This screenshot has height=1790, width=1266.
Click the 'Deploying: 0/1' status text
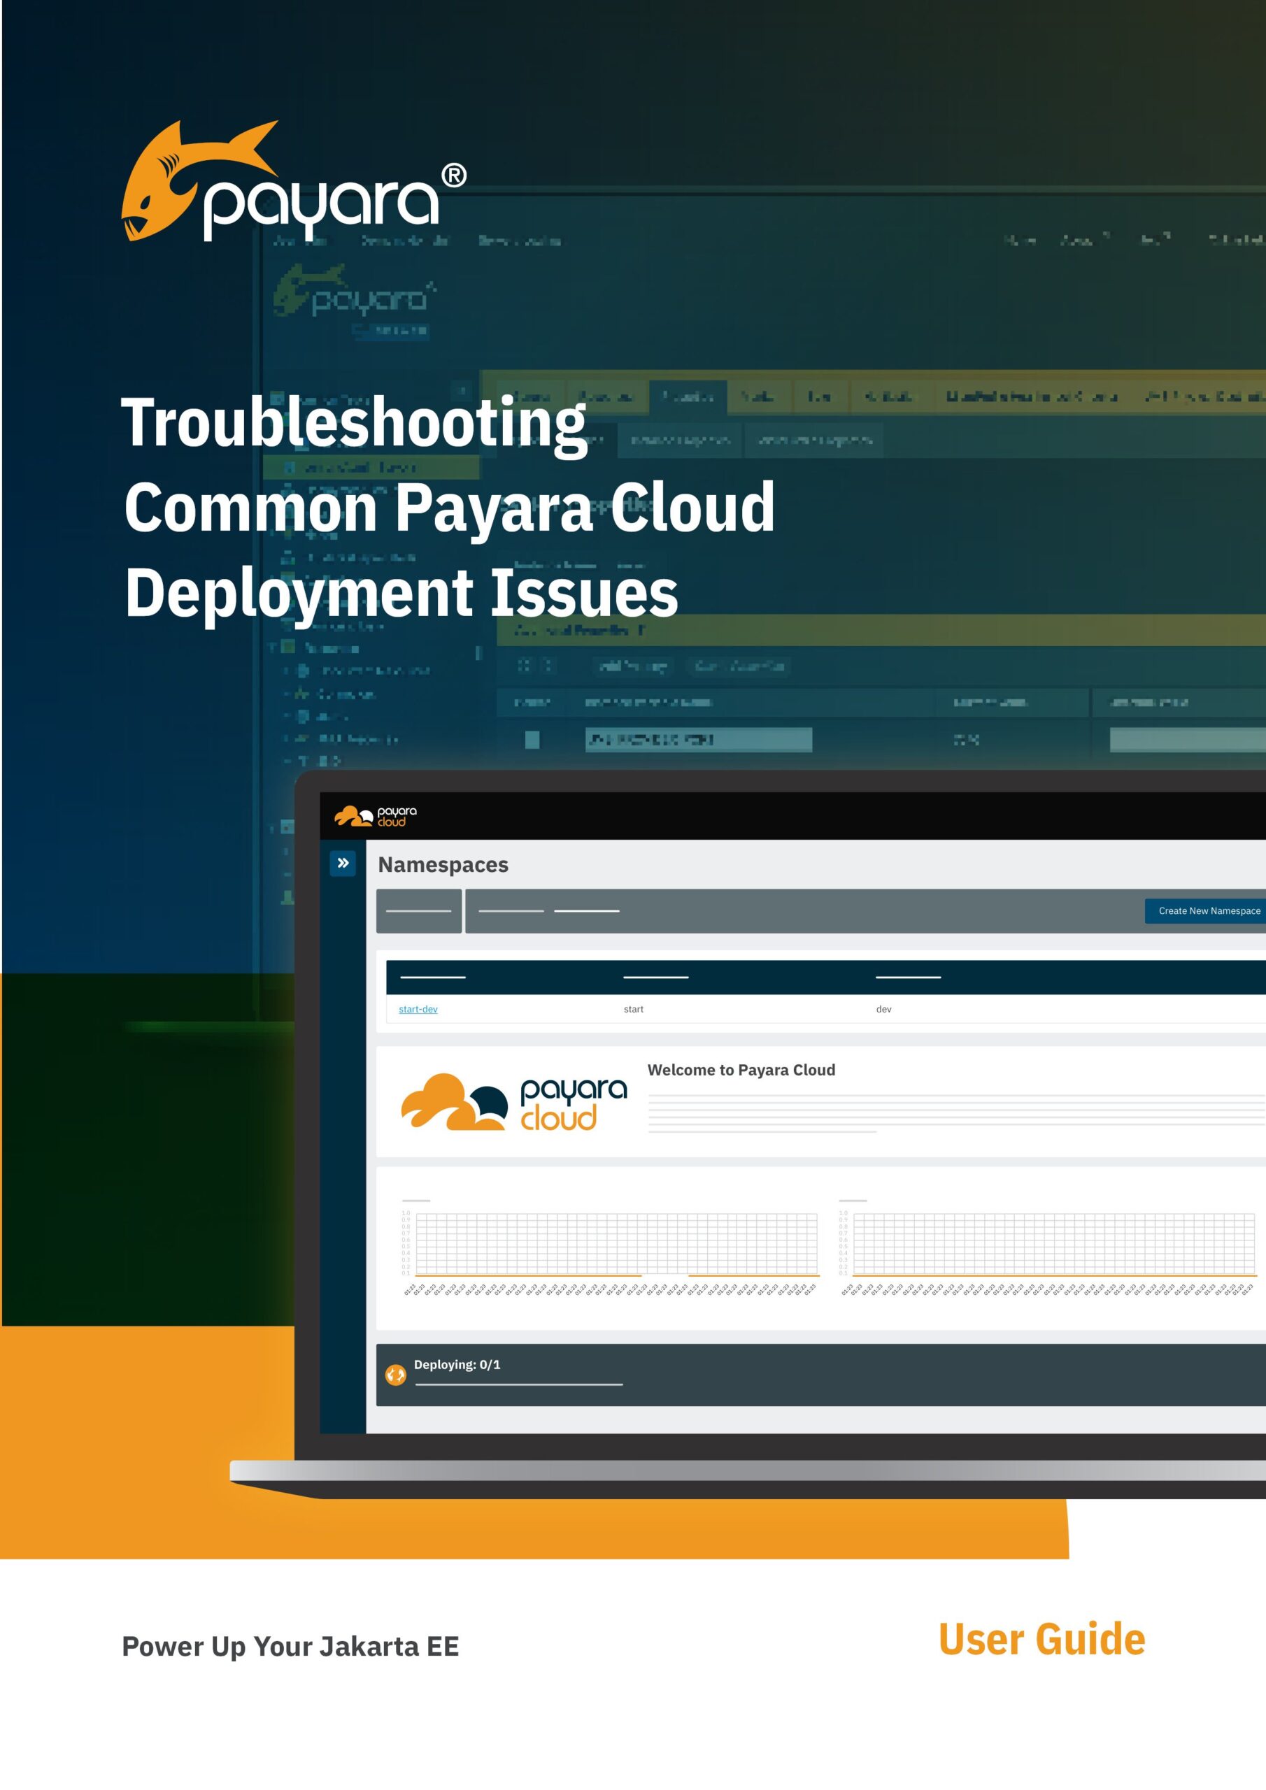(457, 1364)
